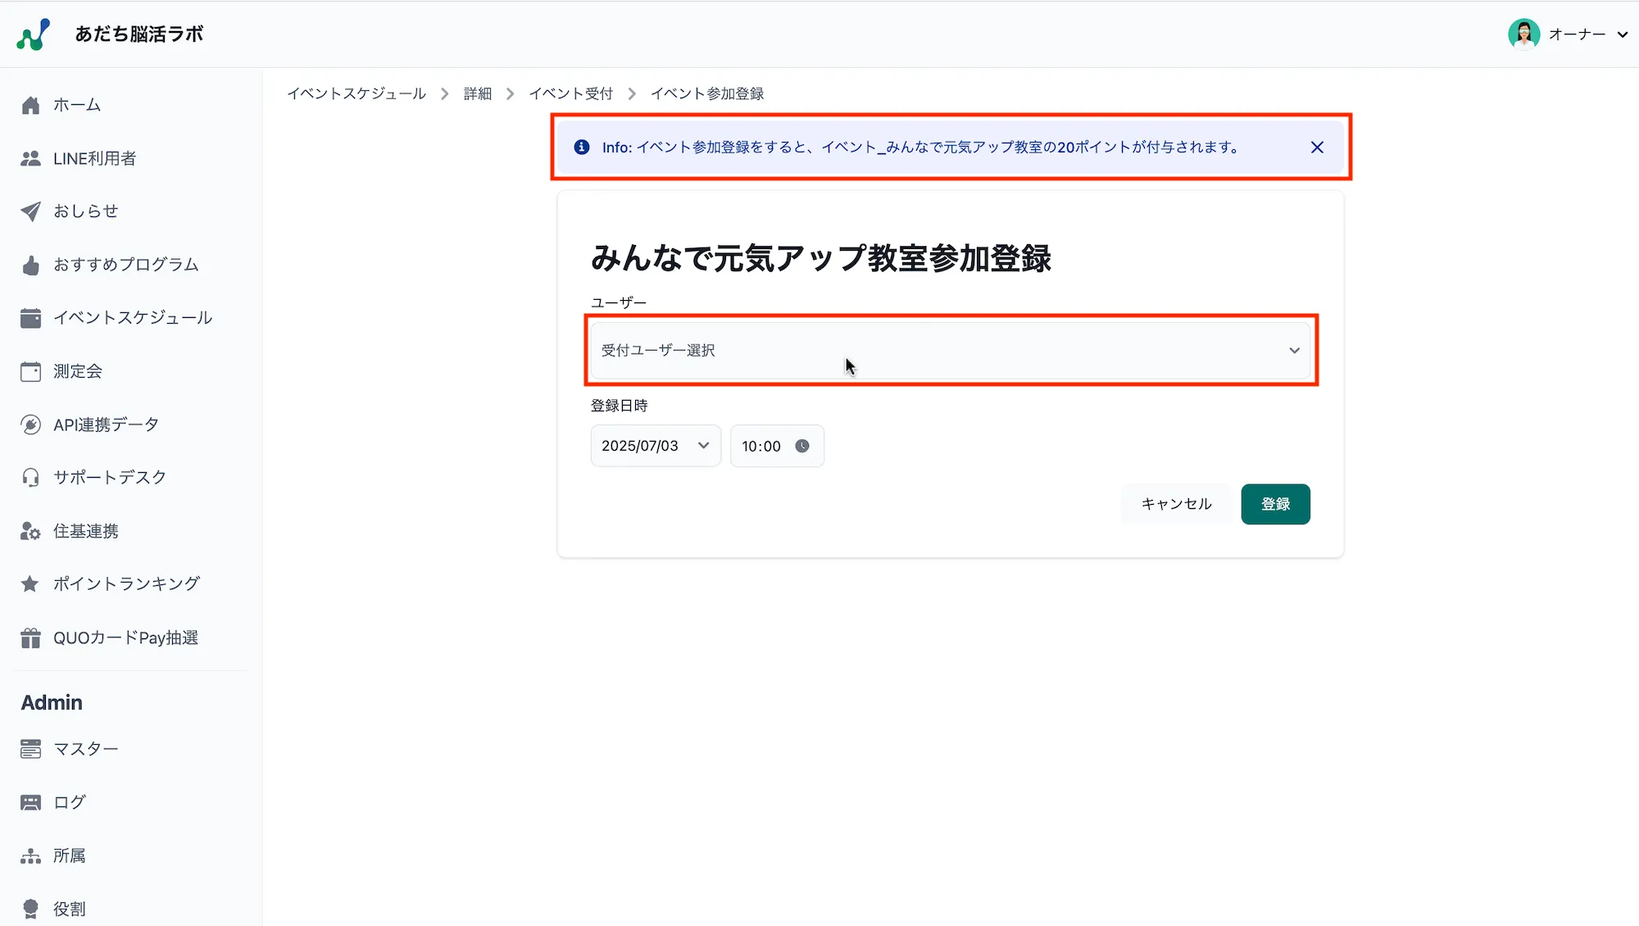Open おすすめプログラム section
The width and height of the screenshot is (1639, 926).
(30, 264)
